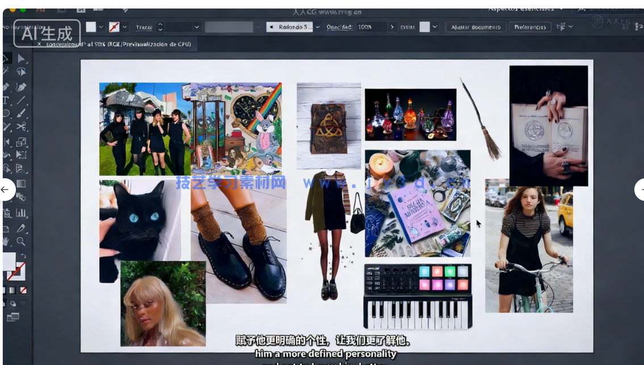Click the Opacidad 100% input field
The width and height of the screenshot is (644, 365).
pyautogui.click(x=371, y=27)
